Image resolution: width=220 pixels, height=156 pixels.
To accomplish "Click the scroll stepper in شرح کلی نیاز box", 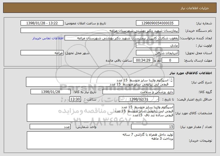I will point(172,80).
